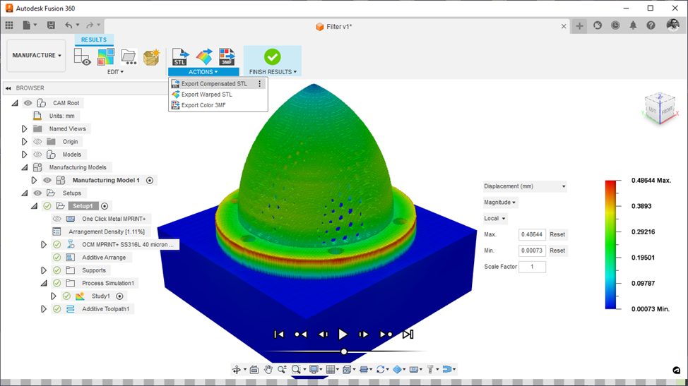The height and width of the screenshot is (386, 688).
Task: Click the green Finish Results checkmark
Action: click(x=272, y=56)
